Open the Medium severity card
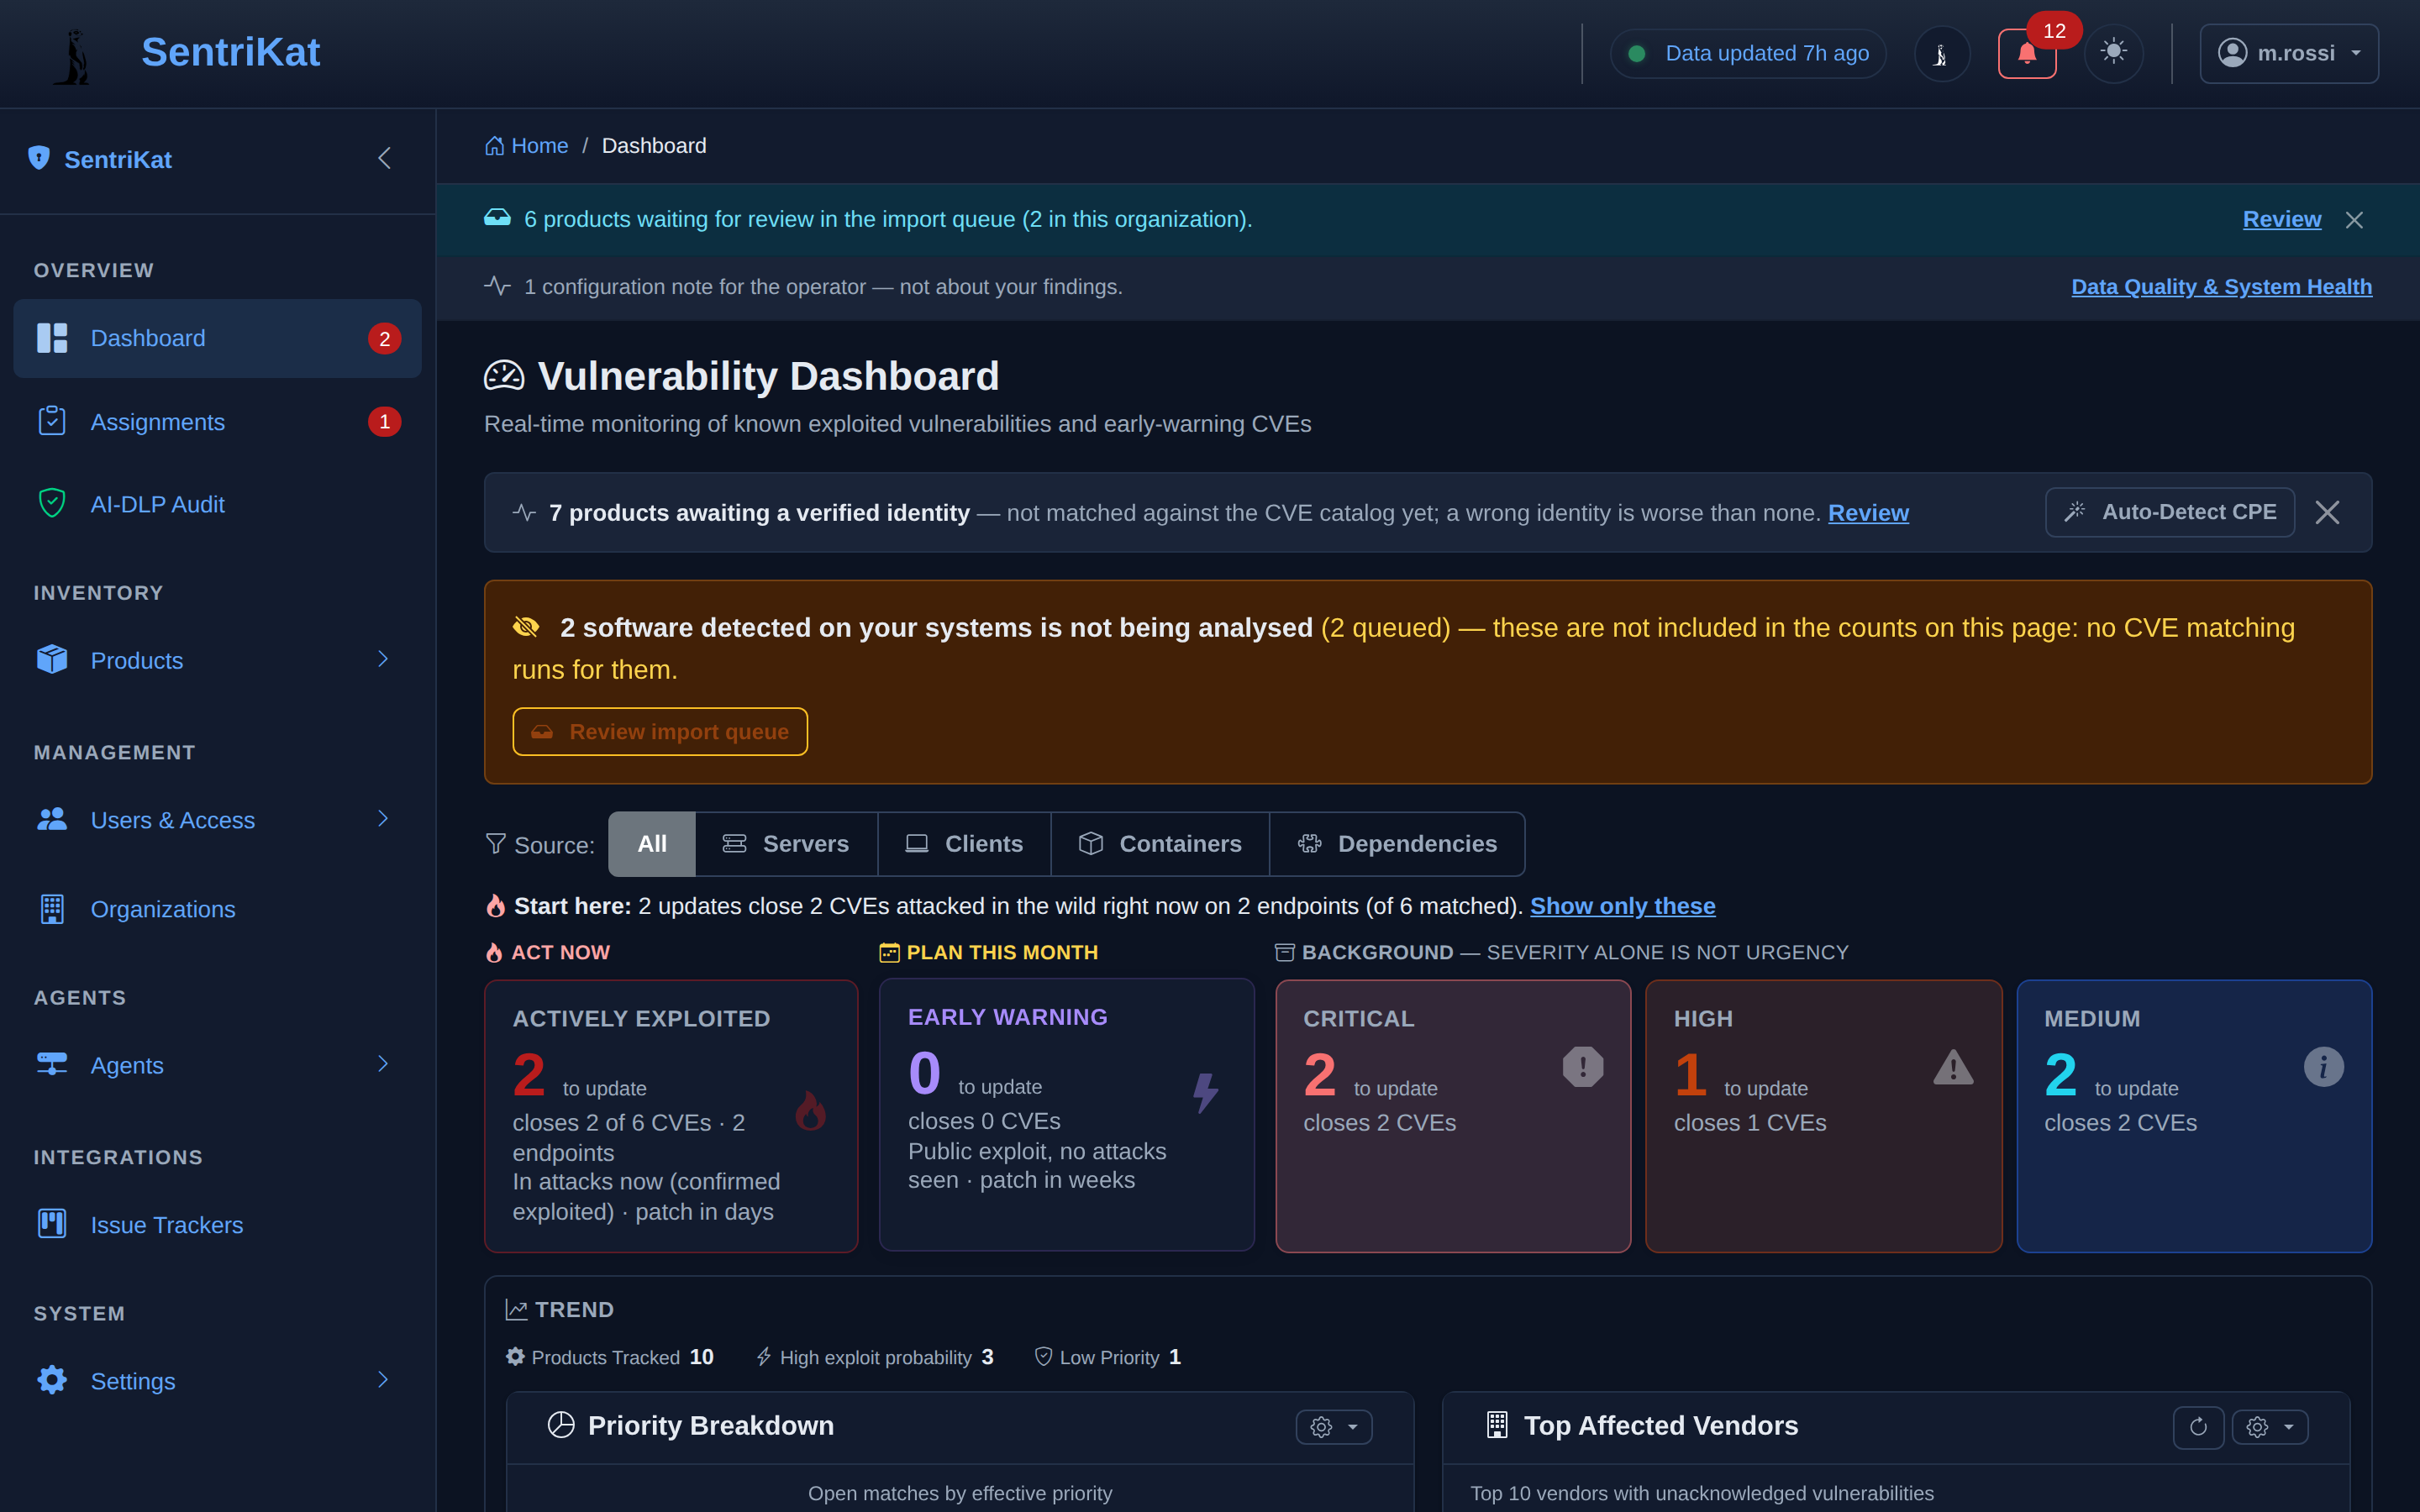The width and height of the screenshot is (2420, 1512). [2194, 1116]
